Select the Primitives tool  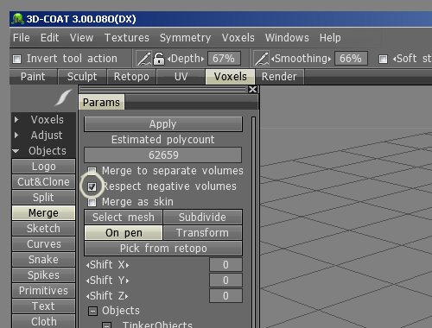pos(43,291)
